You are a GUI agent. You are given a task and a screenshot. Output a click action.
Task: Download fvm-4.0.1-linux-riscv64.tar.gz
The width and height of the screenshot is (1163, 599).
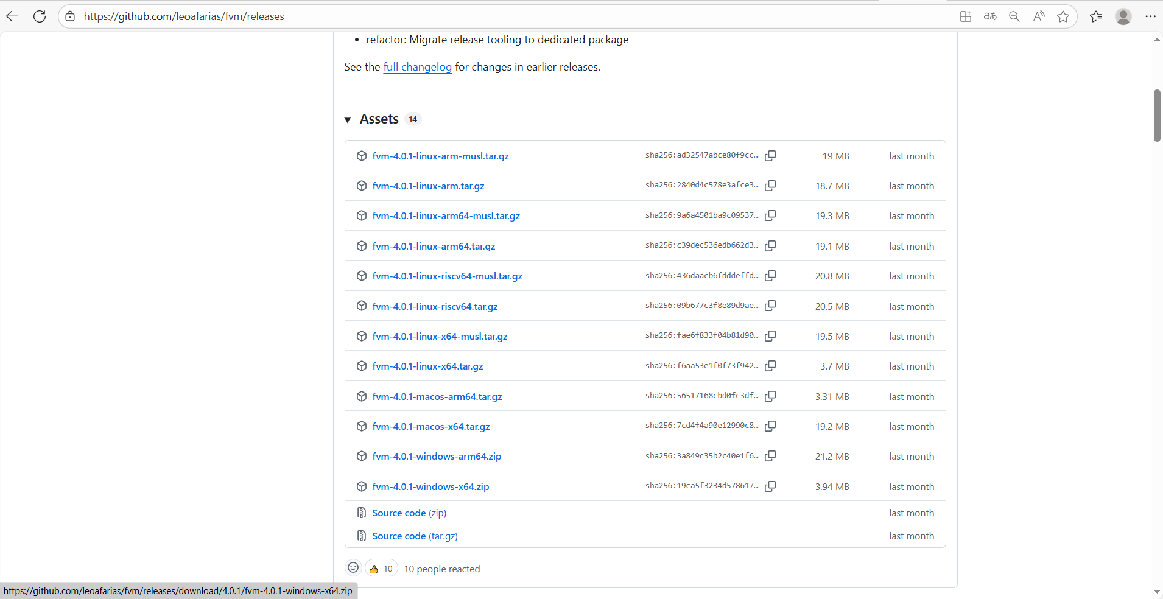point(435,307)
